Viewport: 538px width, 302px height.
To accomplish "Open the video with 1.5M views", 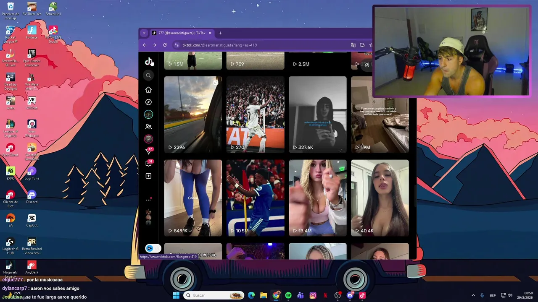I will pos(193,60).
